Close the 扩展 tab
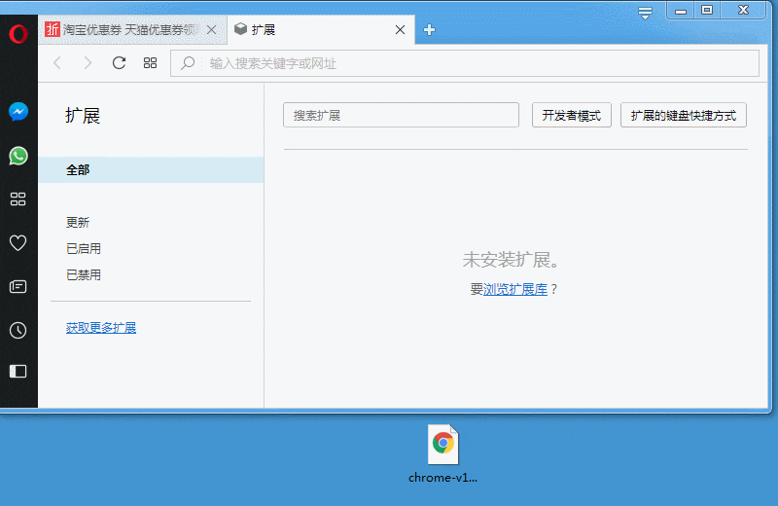 (x=399, y=30)
